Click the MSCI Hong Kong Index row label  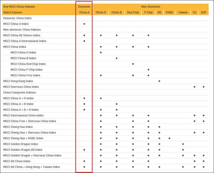coord(19,81)
